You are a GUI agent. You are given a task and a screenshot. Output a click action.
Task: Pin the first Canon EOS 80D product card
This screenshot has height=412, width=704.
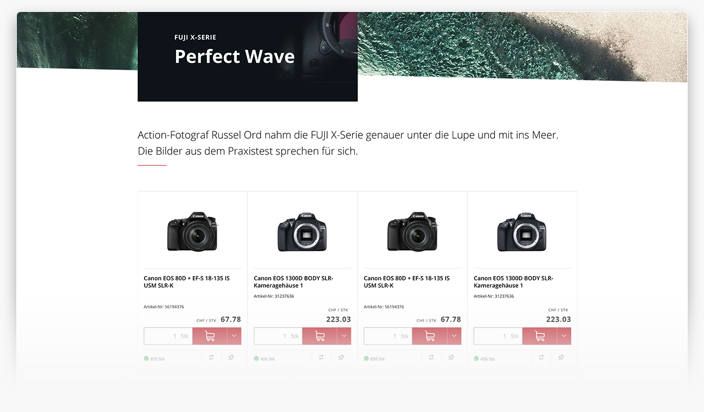click(x=231, y=358)
